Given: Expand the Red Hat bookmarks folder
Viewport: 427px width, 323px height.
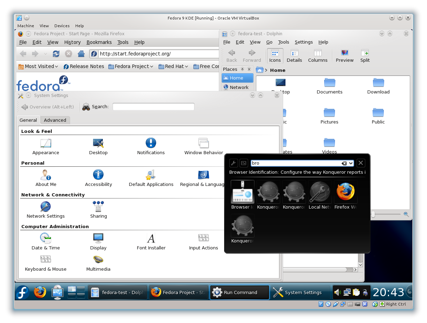Looking at the screenshot, I should click(173, 66).
